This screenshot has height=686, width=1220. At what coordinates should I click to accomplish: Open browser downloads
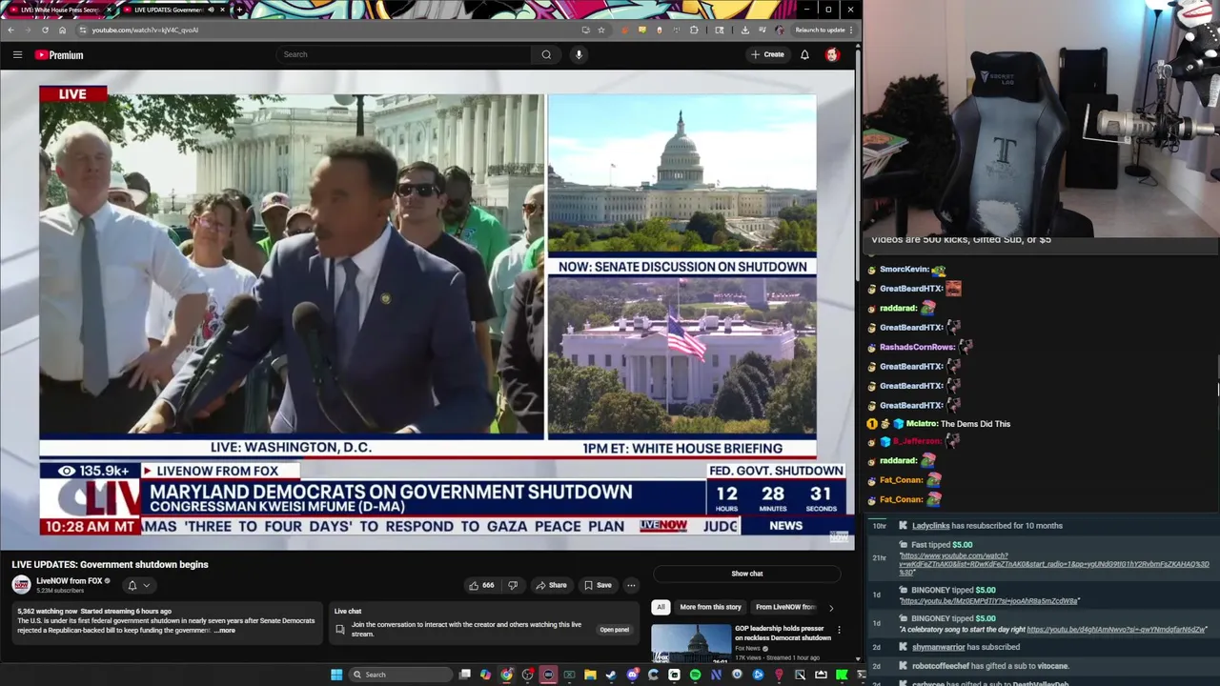click(x=744, y=30)
